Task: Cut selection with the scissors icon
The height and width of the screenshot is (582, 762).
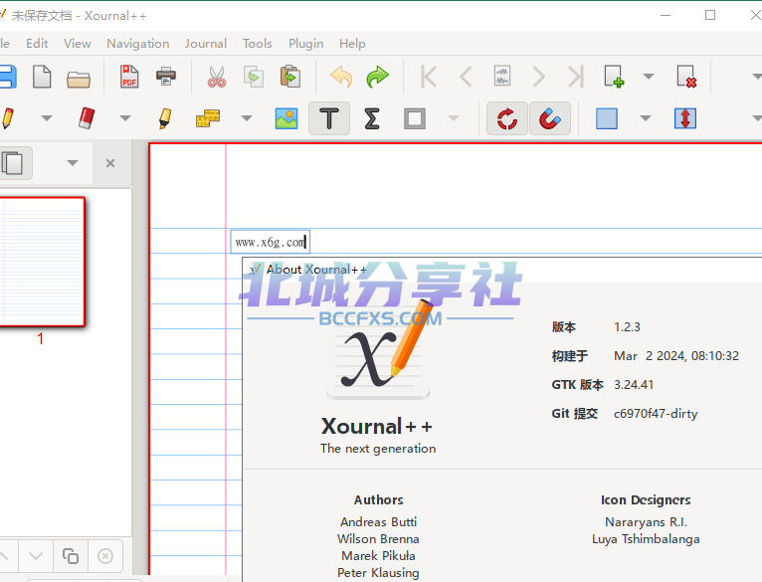Action: [x=217, y=77]
